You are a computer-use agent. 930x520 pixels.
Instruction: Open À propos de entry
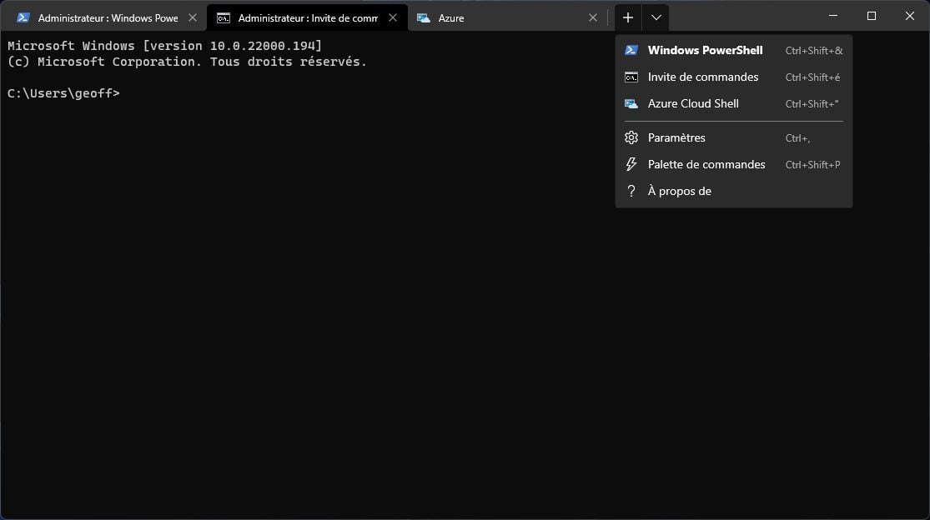(x=734, y=192)
